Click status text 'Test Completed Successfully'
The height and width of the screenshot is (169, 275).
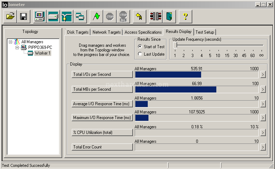26,165
